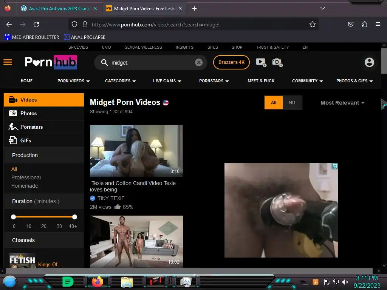Select the Pornstars sidebar tab
387x290 pixels.
point(44,127)
